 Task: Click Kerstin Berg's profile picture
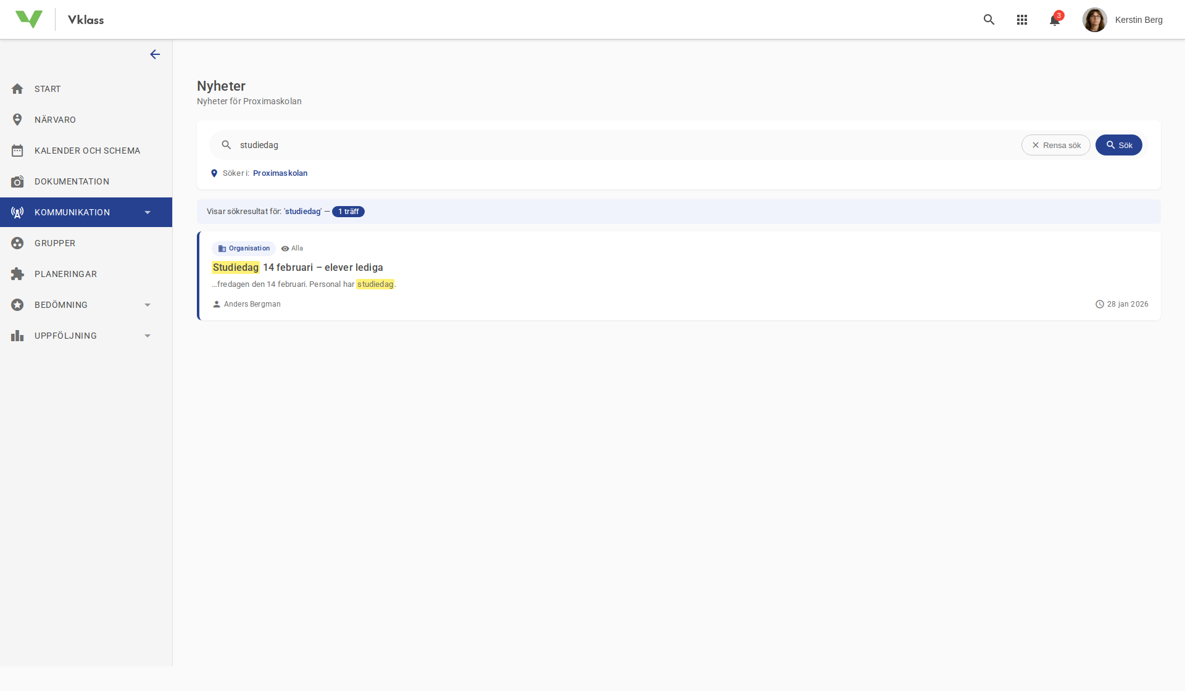click(1095, 19)
